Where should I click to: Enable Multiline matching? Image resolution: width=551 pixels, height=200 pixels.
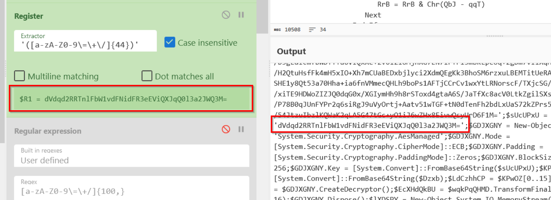[x=19, y=76]
